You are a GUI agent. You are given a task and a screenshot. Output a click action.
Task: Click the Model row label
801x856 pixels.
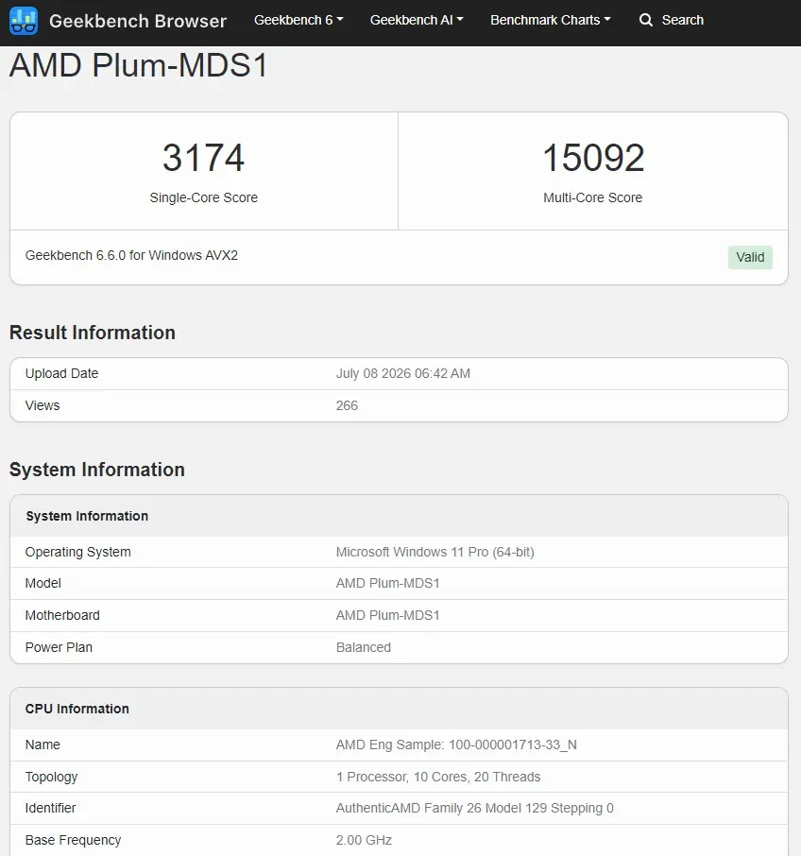[43, 583]
